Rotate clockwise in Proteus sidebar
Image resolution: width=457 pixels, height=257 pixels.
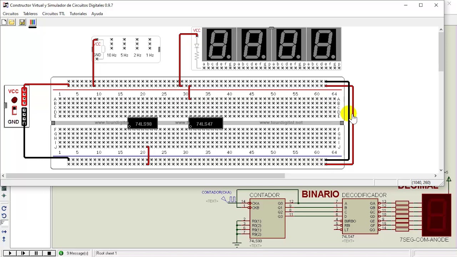tap(4, 208)
